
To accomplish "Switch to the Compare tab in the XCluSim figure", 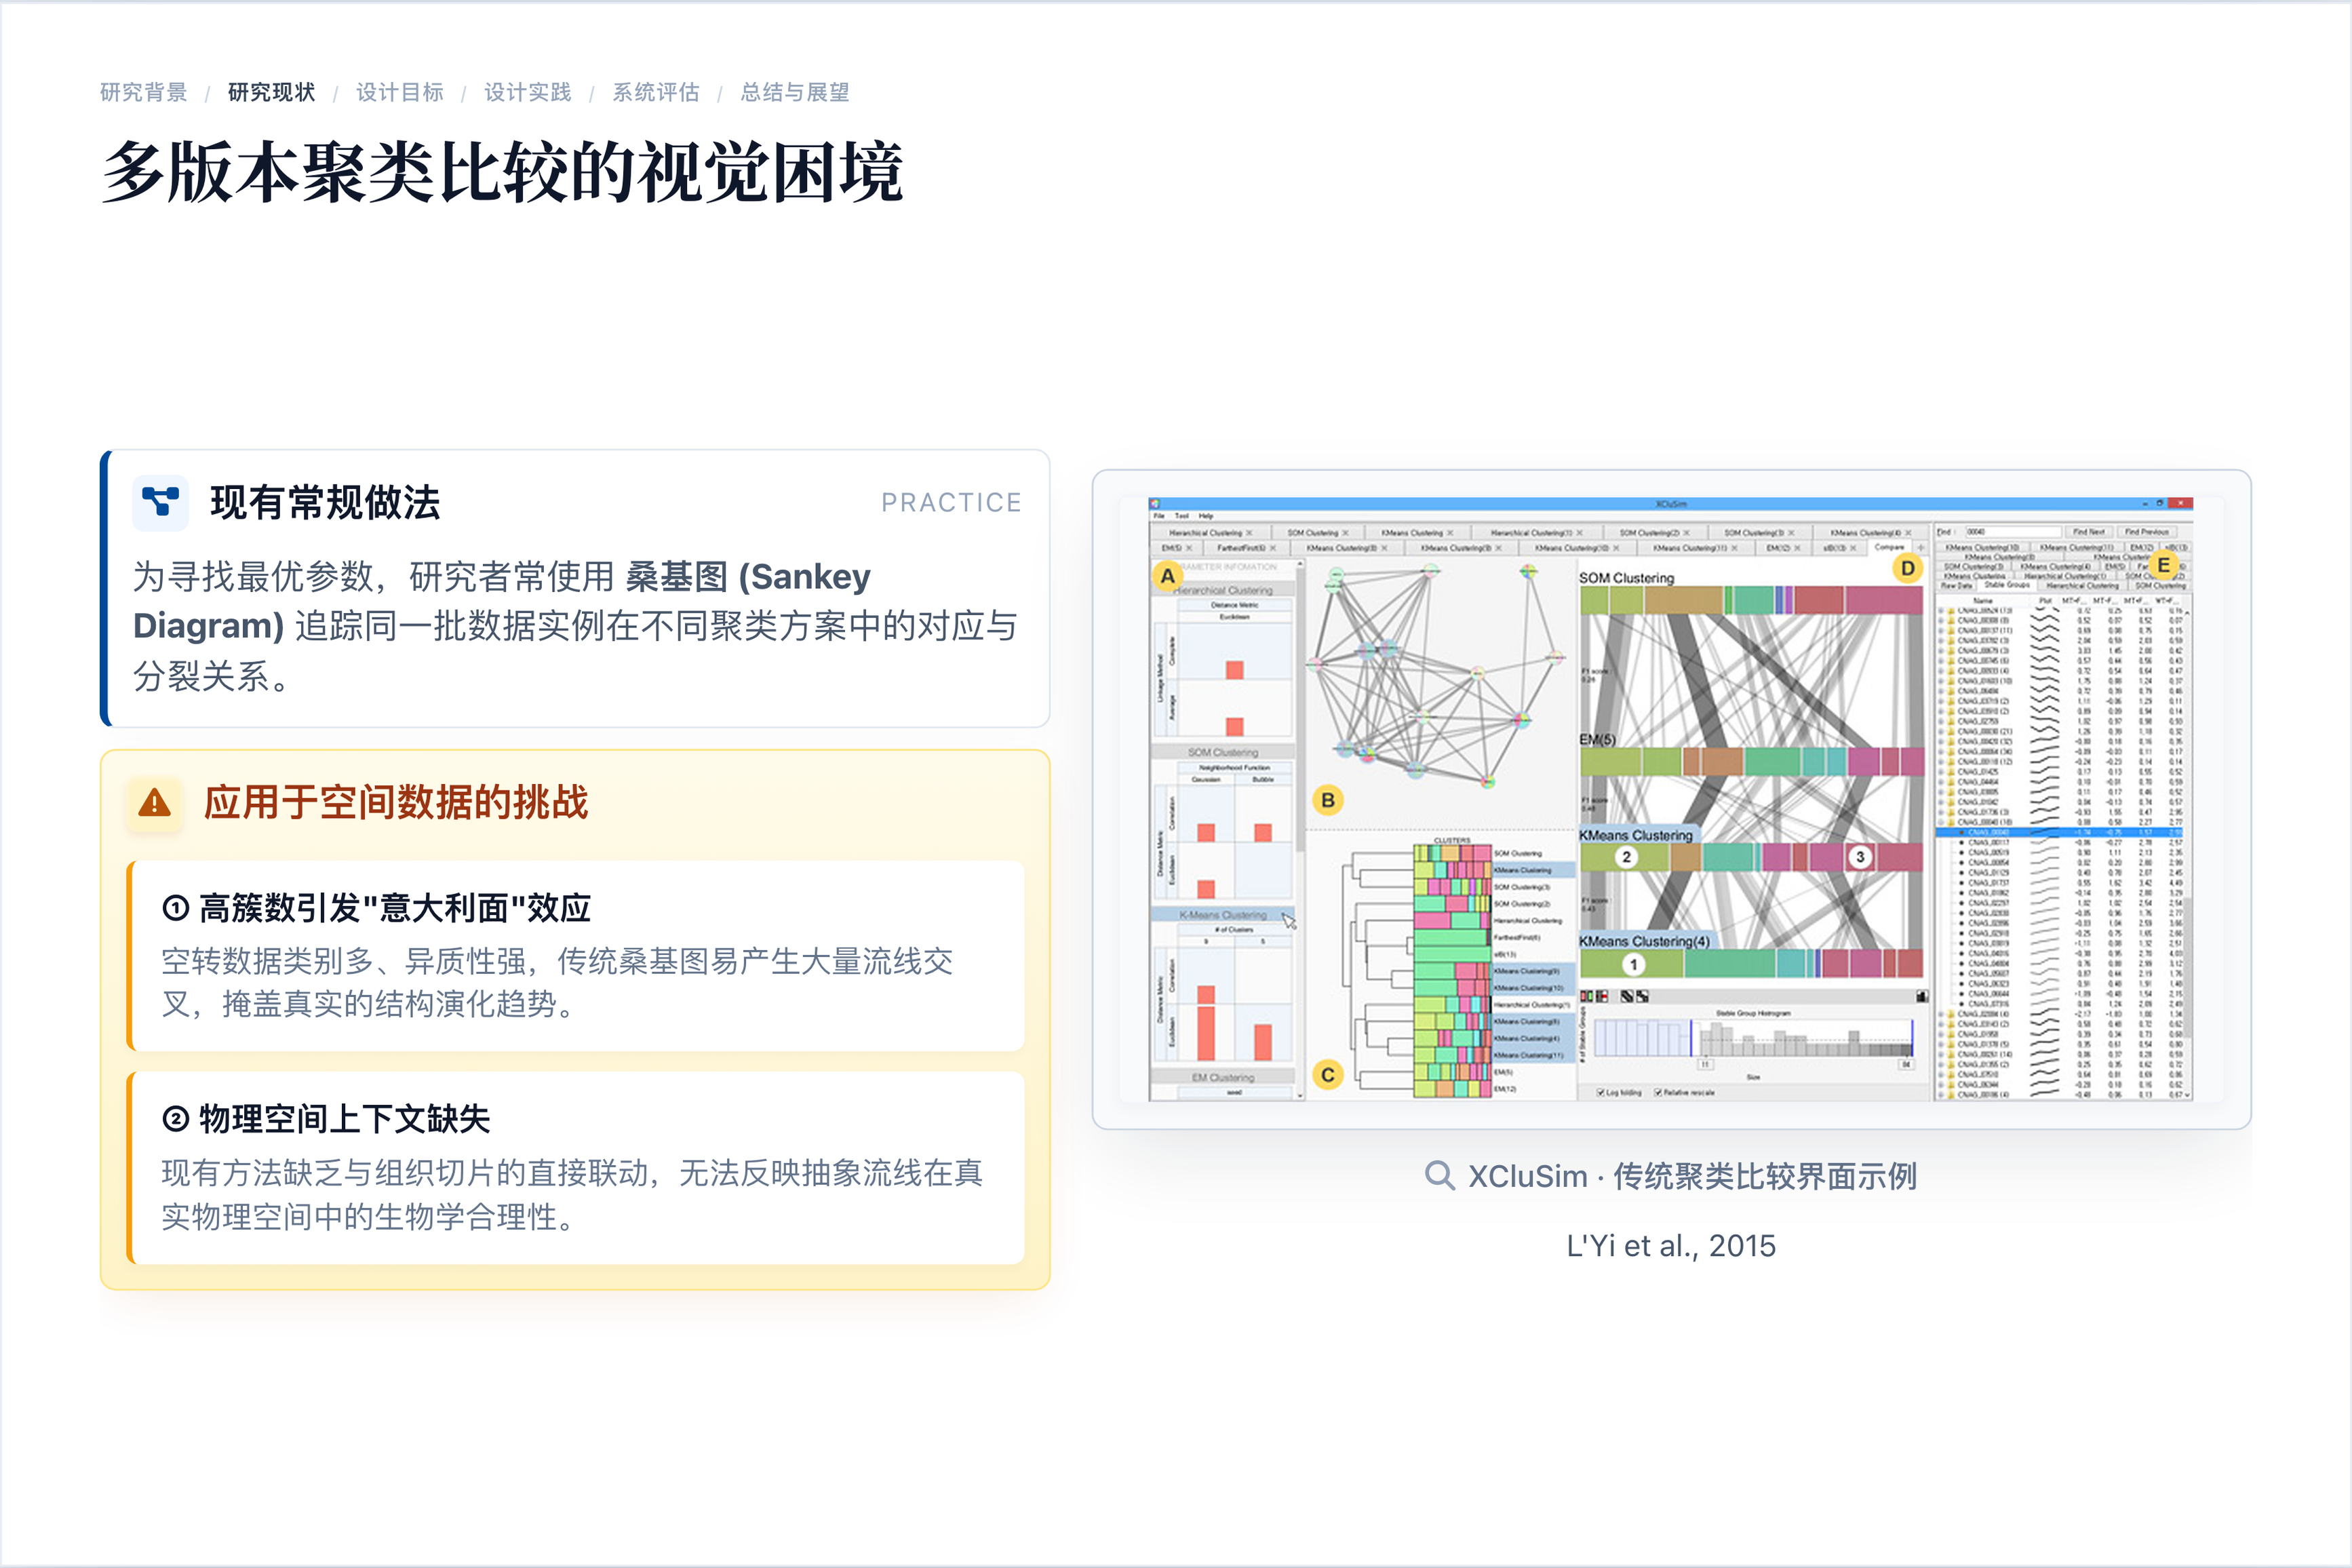I will 1889,547.
